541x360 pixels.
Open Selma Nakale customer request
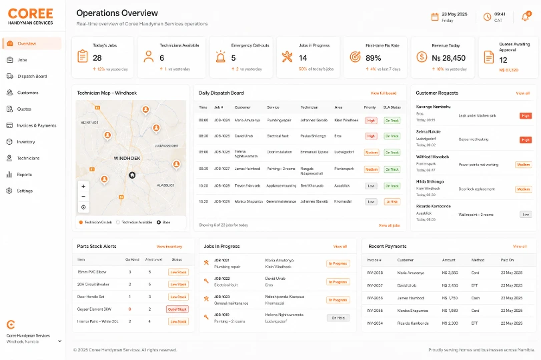click(x=474, y=138)
